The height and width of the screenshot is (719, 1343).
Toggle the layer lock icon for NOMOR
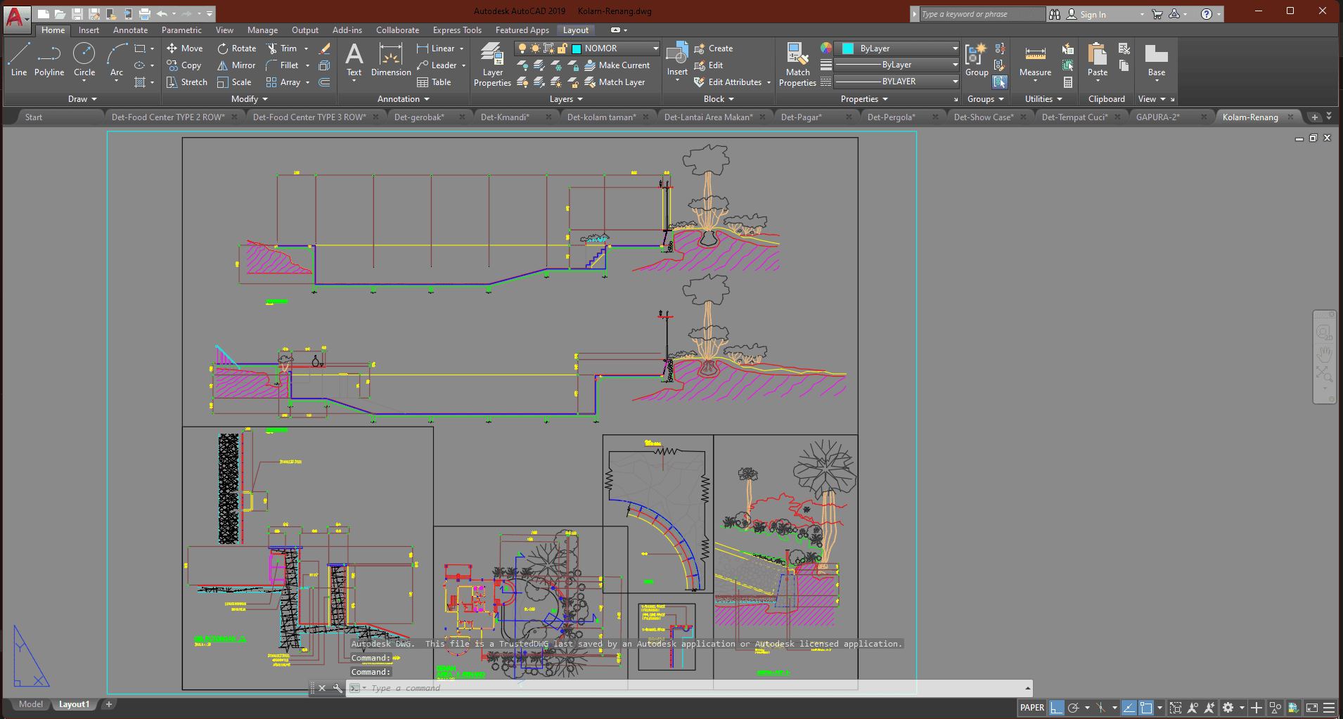563,48
